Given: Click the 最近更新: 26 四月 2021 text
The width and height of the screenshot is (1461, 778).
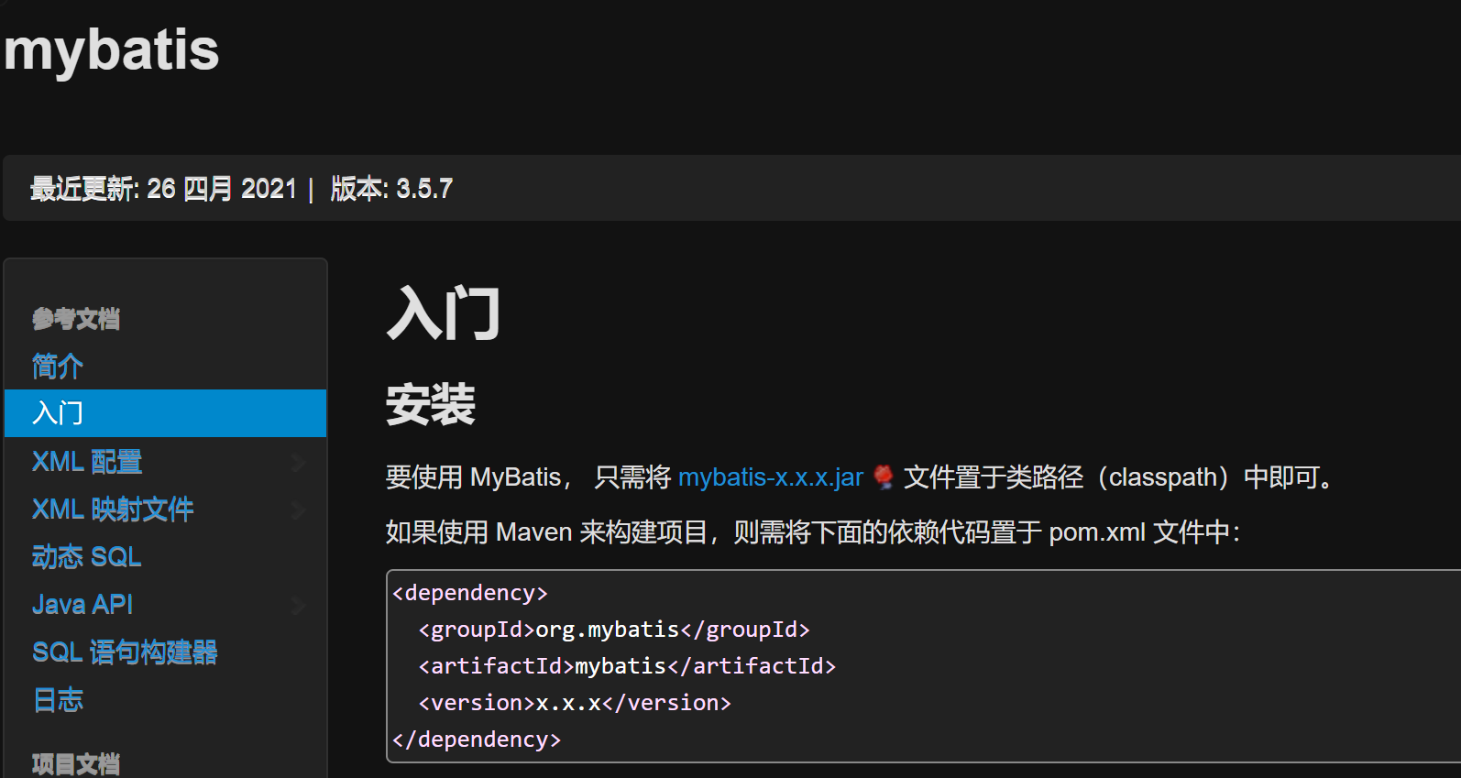Looking at the screenshot, I should 164,189.
